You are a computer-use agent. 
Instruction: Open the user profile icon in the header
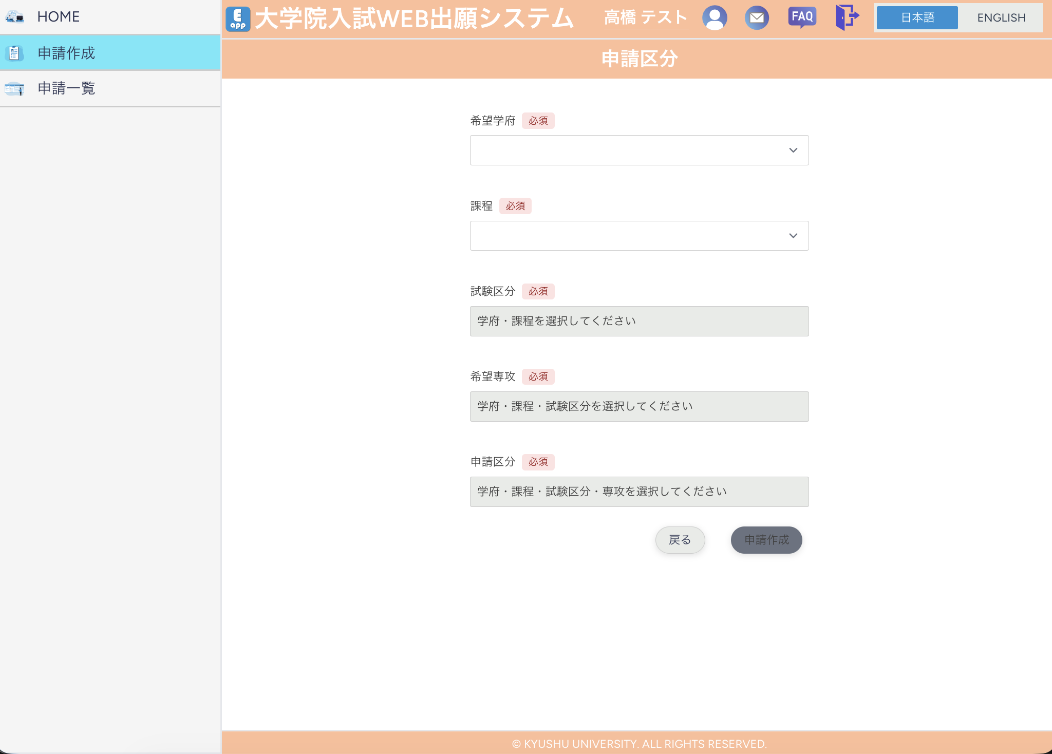[x=715, y=17]
